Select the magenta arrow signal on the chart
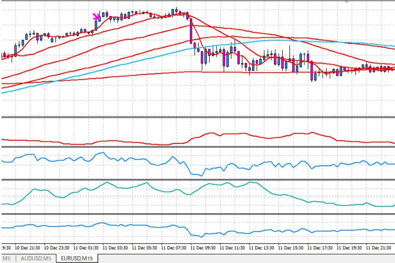 coord(96,17)
